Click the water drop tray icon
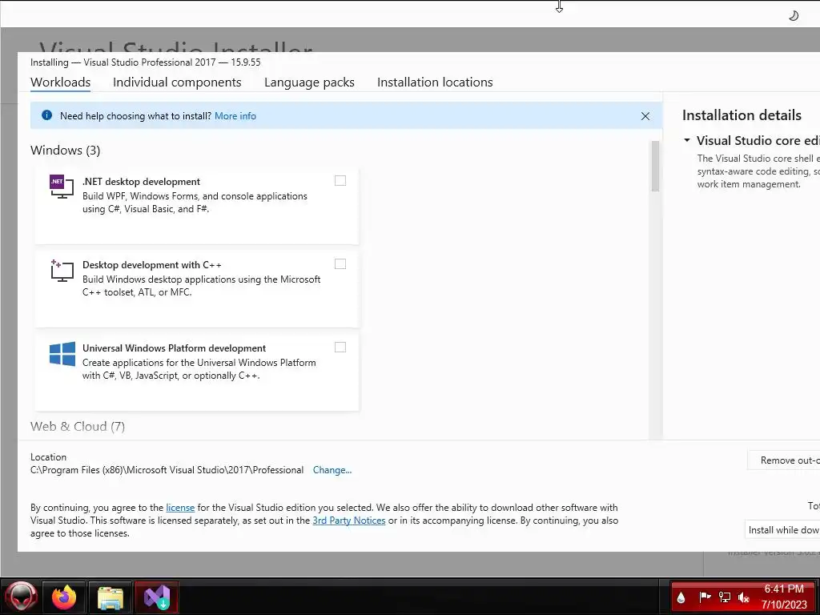 point(681,597)
